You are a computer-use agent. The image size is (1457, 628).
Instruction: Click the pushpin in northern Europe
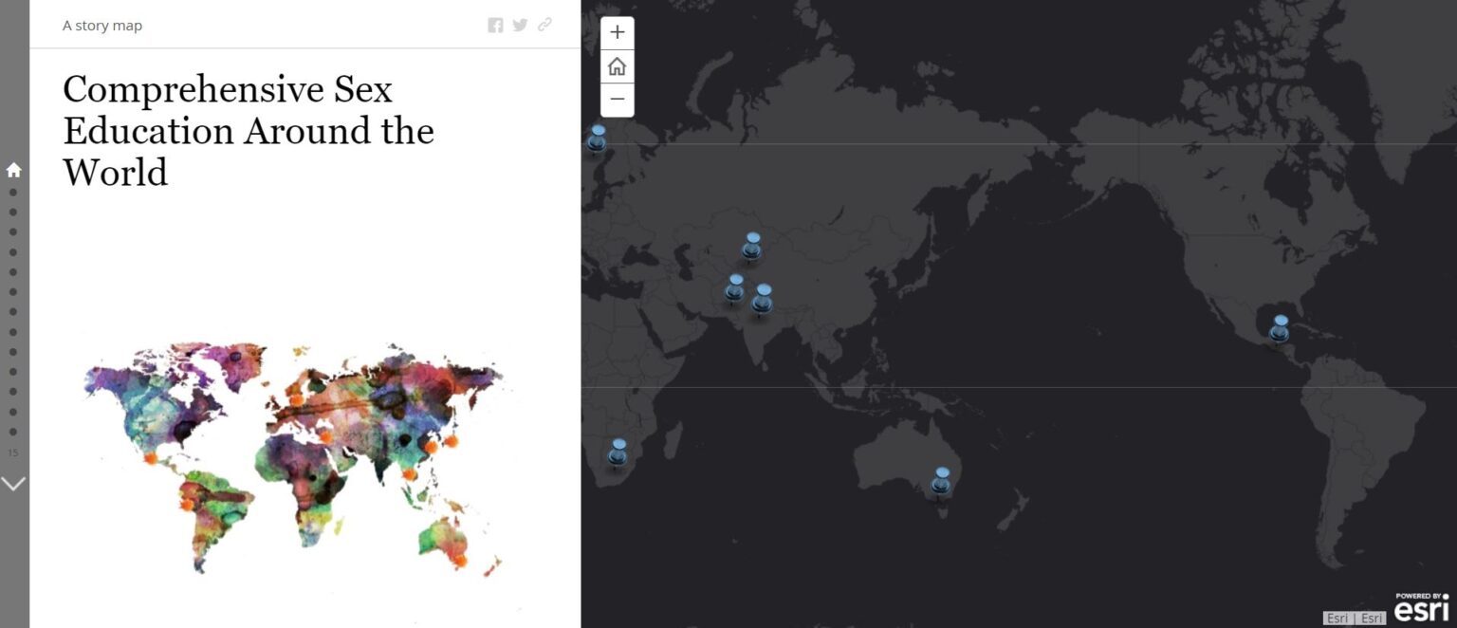(x=597, y=139)
